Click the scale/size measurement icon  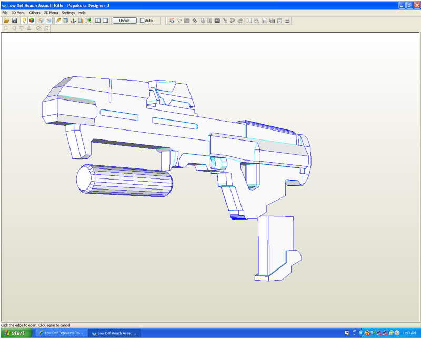tap(81, 21)
